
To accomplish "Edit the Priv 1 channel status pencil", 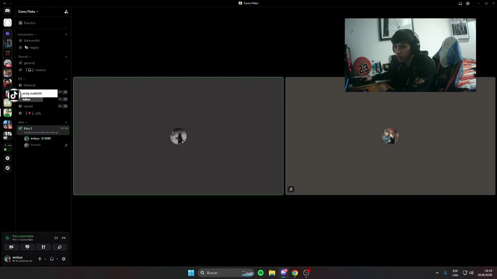I will [57, 133].
